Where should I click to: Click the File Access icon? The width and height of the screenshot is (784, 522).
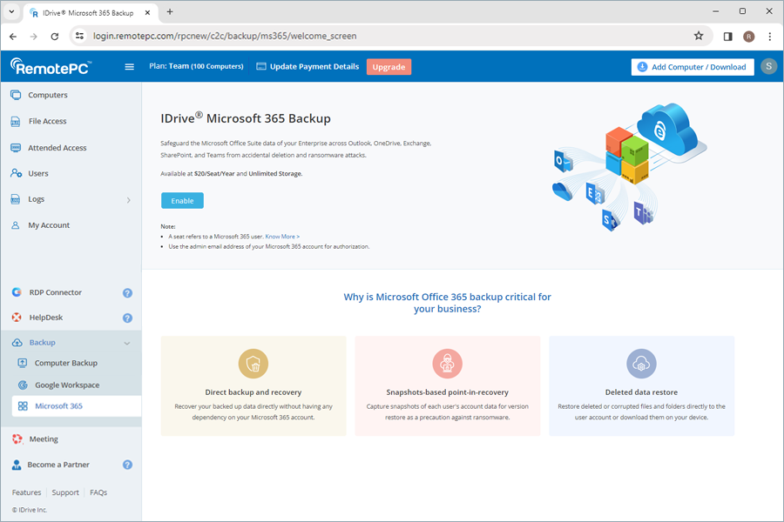pos(16,122)
